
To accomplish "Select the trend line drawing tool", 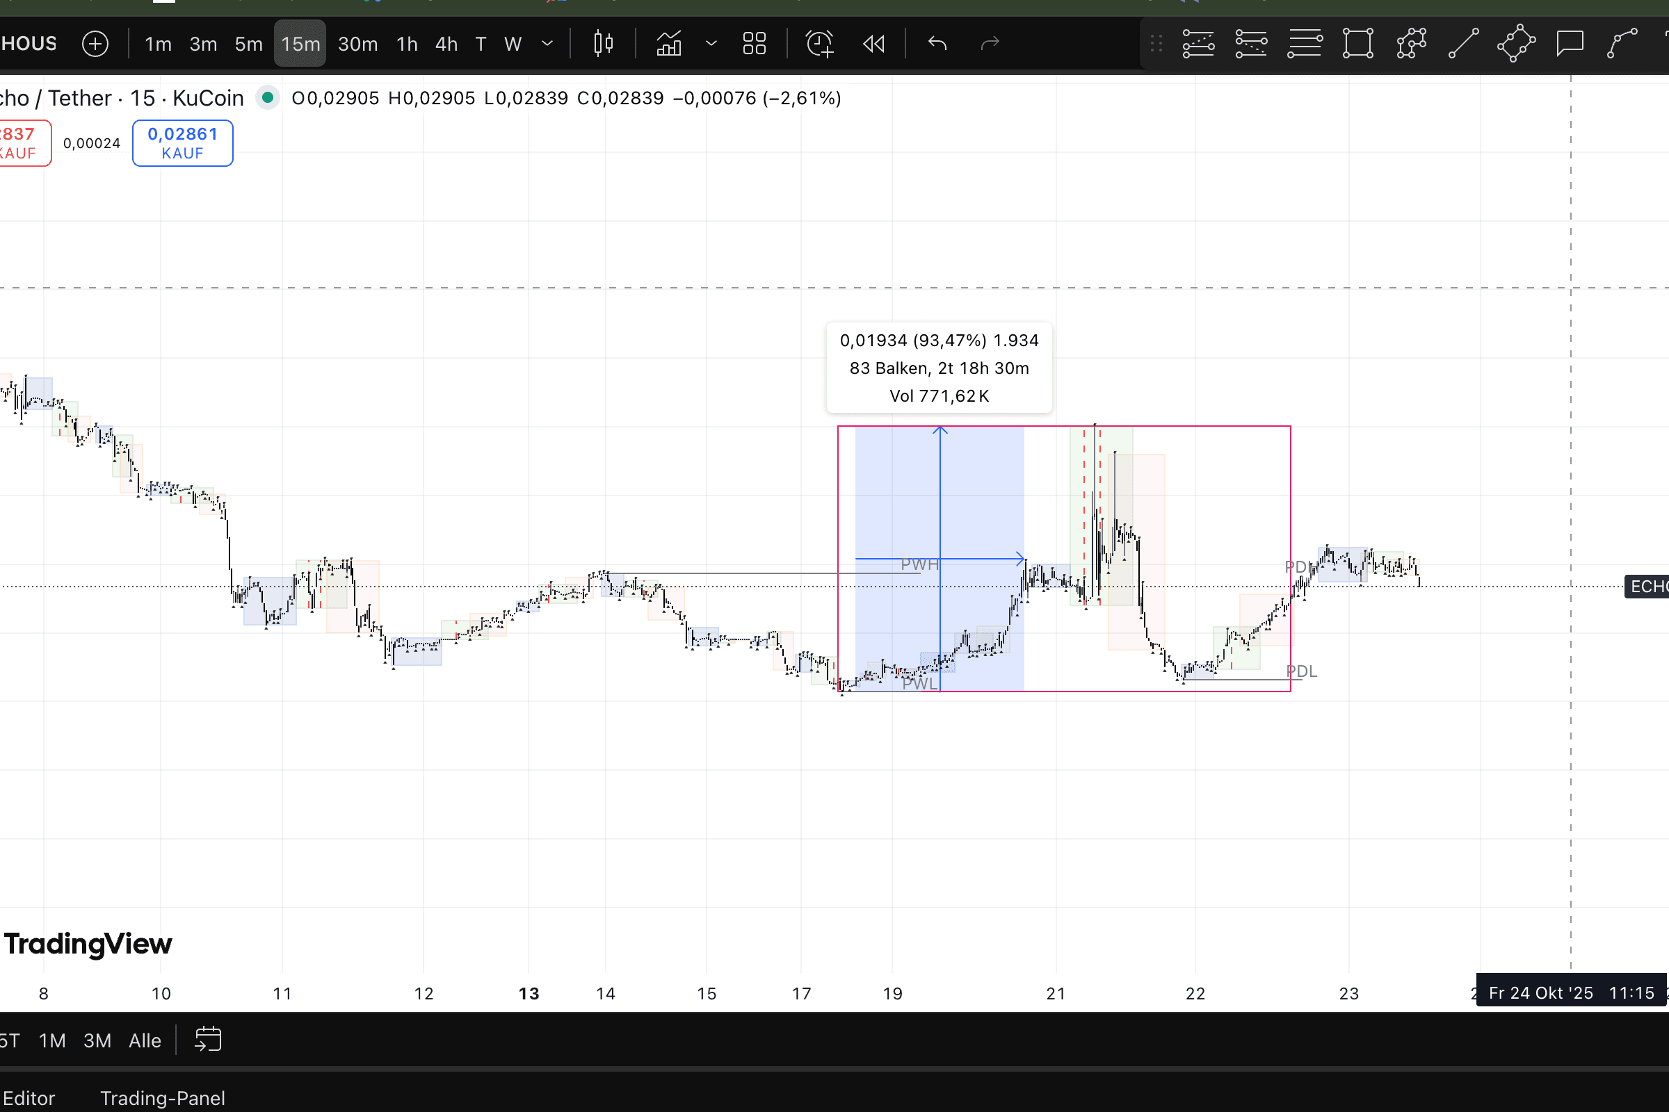I will coord(1463,44).
